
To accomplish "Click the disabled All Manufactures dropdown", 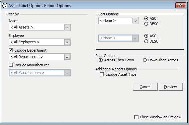I will 39,73.
